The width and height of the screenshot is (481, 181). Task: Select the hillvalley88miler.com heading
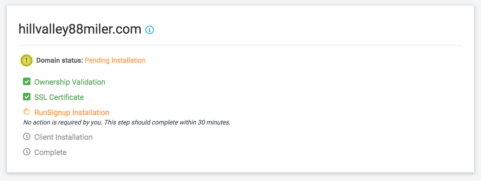click(x=80, y=30)
